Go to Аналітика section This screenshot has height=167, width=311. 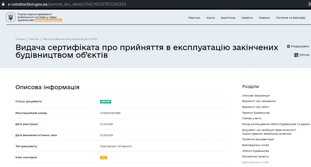(228, 18)
